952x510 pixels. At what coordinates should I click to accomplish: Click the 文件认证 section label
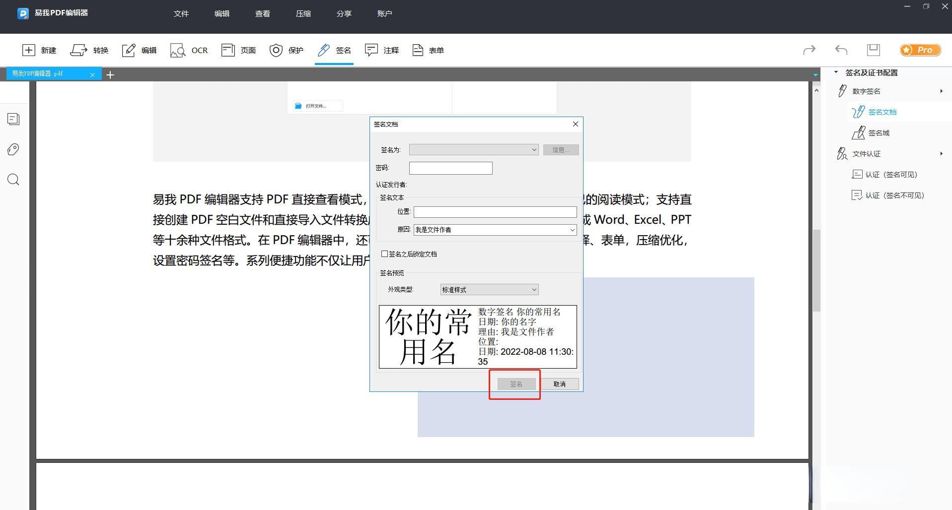tap(867, 154)
